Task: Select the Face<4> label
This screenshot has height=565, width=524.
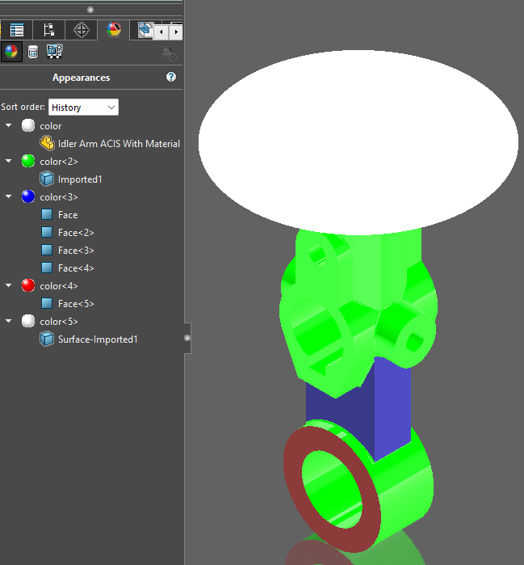Action: (76, 268)
